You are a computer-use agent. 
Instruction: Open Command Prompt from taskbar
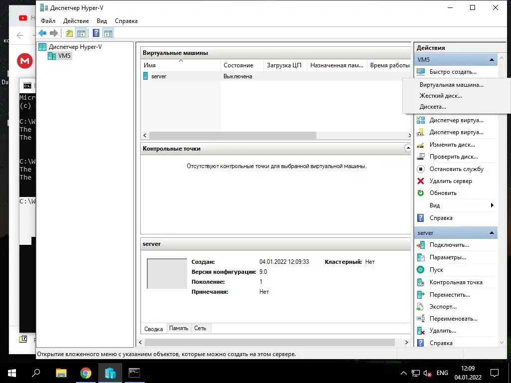point(134,373)
